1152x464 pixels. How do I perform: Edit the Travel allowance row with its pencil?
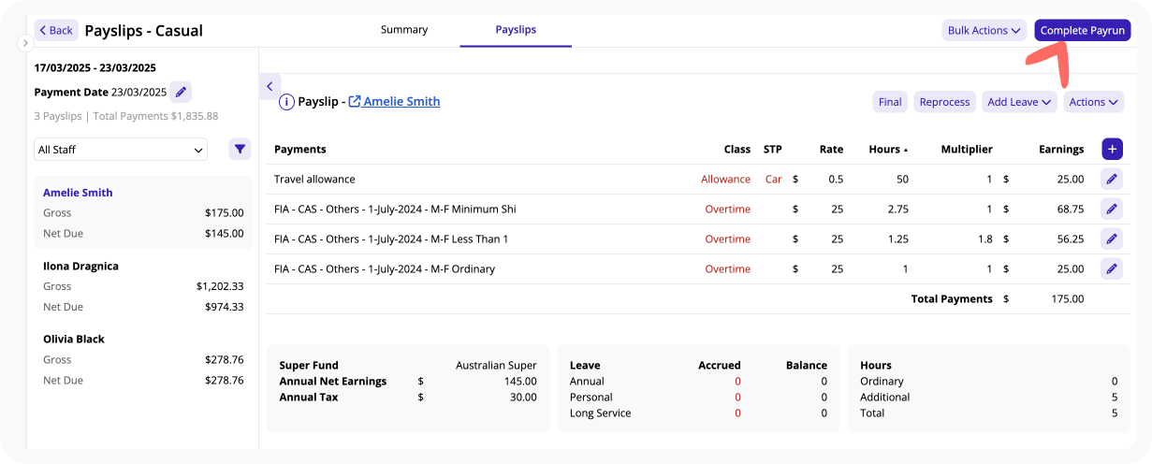(x=1112, y=179)
